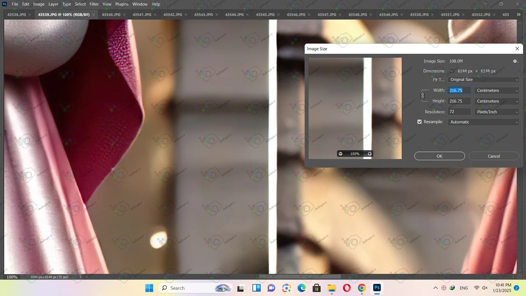Close the 43539.JPG document tab
The height and width of the screenshot is (296, 526).
94,15
